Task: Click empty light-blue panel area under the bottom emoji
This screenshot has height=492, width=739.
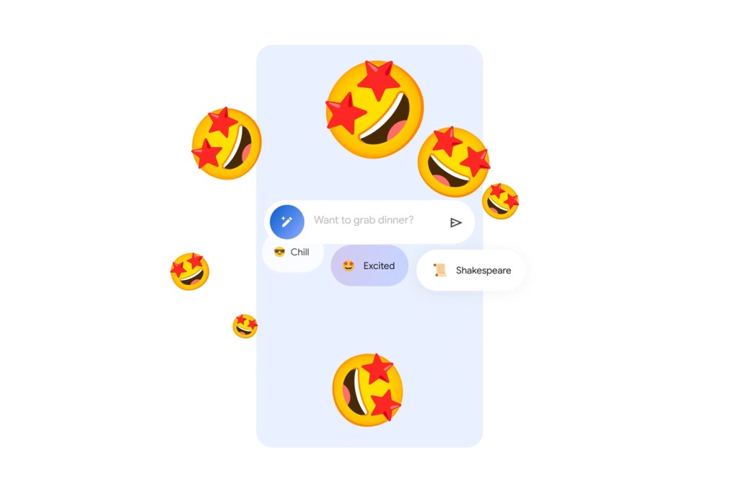Action: coord(369,436)
